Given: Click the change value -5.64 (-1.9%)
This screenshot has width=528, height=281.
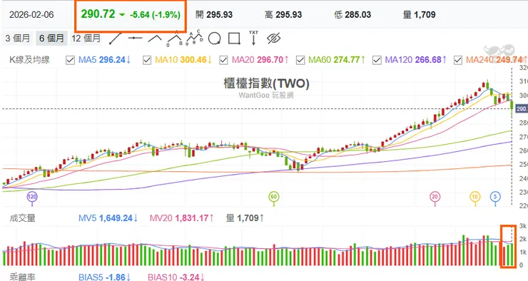Looking at the screenshot, I should [156, 15].
